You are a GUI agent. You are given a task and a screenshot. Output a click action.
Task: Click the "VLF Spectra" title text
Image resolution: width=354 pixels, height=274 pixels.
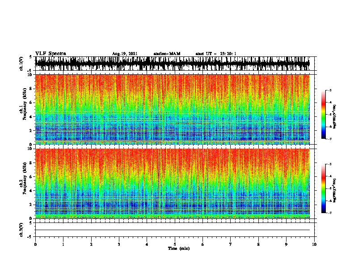(x=51, y=54)
